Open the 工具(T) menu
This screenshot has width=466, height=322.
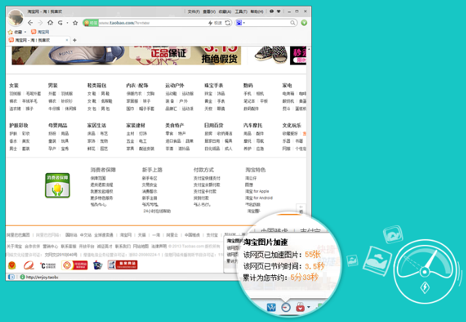241,12
